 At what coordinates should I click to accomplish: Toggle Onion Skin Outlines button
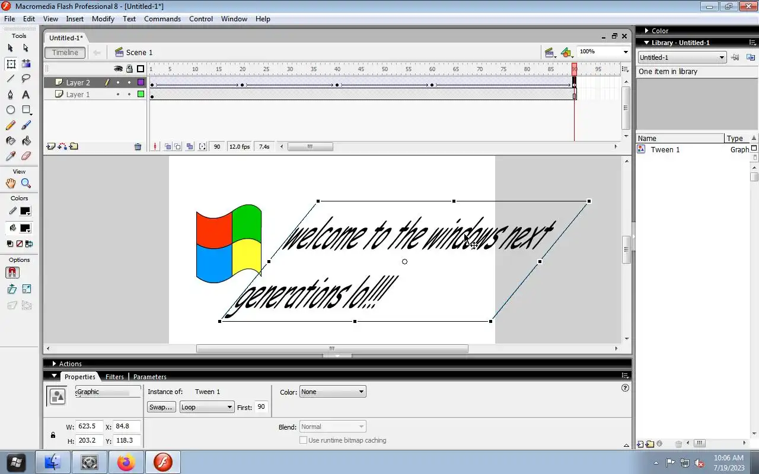(x=178, y=146)
